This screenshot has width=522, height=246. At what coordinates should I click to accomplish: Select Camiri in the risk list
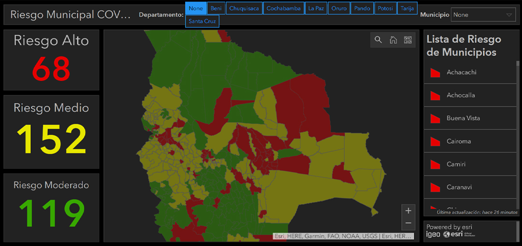470,164
